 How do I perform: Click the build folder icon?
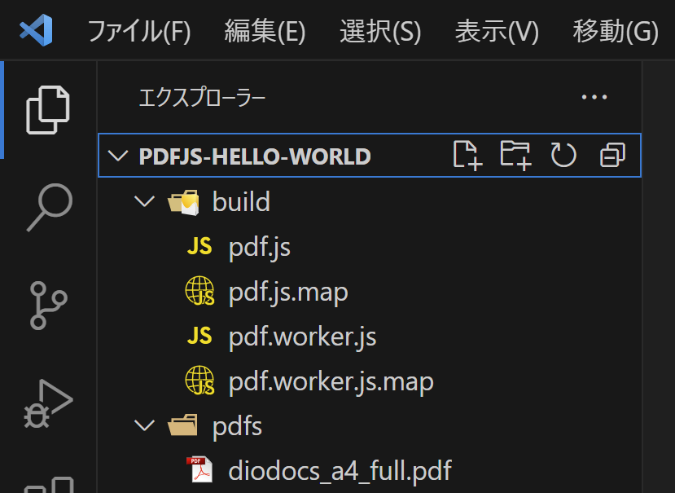coord(184,202)
